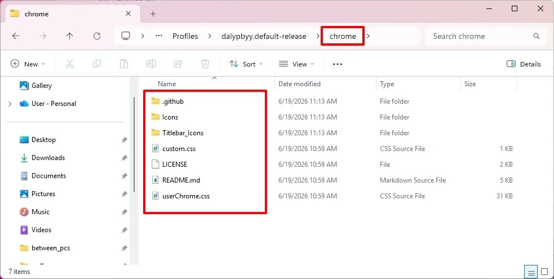The height and width of the screenshot is (279, 554).
Task: Click the Rename icon in toolbar
Action: pyautogui.click(x=151, y=64)
